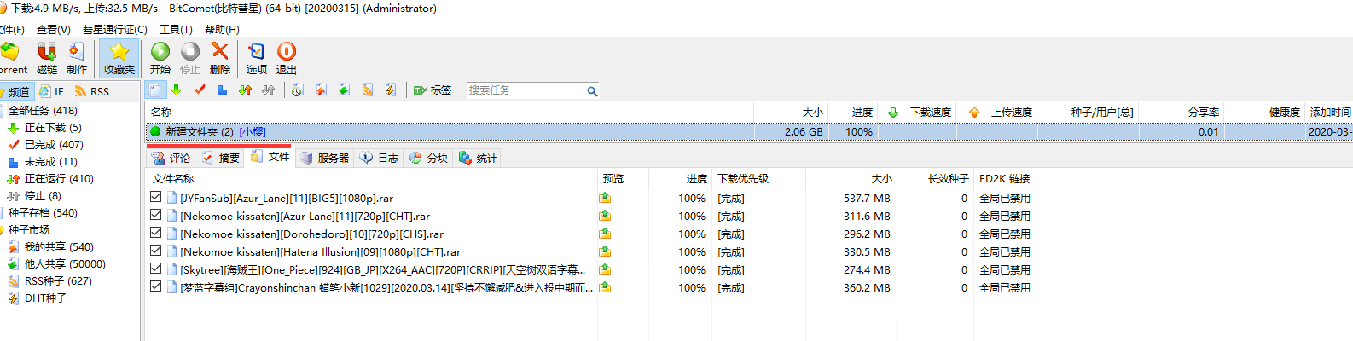Switch to the IE sidebar tab
The image size is (1353, 341).
point(52,91)
